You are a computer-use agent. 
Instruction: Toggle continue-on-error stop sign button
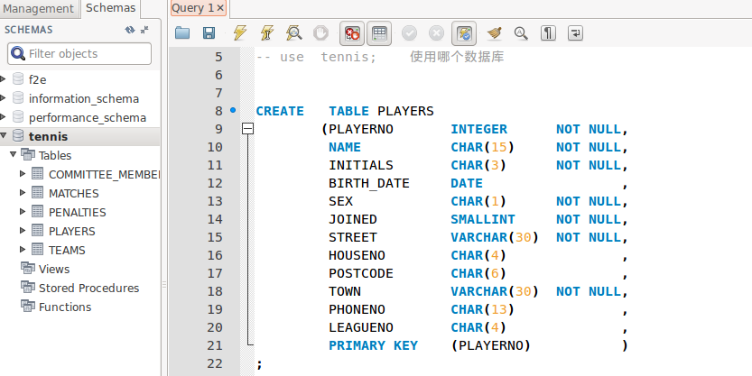click(x=352, y=33)
